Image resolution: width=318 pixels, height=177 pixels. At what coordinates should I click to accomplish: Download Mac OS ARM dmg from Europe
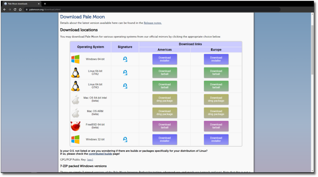[216, 113]
